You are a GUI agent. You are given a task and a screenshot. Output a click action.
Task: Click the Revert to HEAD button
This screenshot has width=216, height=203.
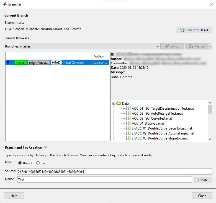[x=194, y=30]
